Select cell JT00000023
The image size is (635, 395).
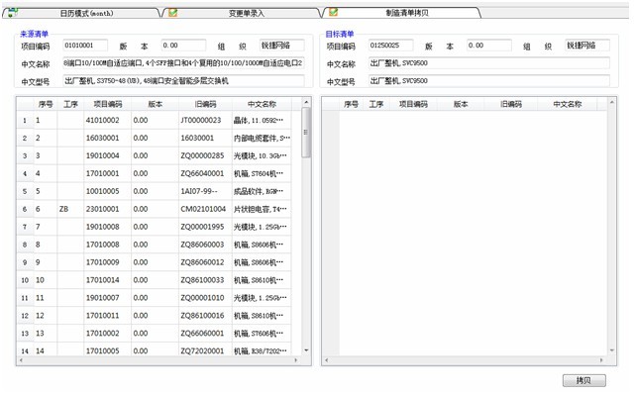click(205, 120)
